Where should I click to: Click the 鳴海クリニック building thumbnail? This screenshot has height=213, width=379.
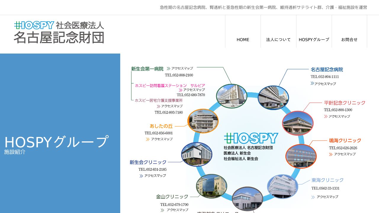pyautogui.click(x=301, y=156)
